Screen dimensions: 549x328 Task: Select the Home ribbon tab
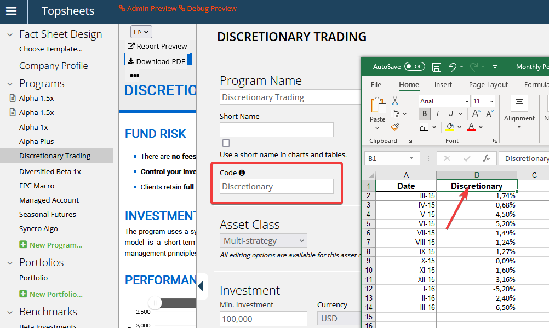409,85
